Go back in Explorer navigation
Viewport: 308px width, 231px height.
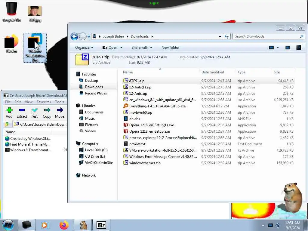pos(75,36)
